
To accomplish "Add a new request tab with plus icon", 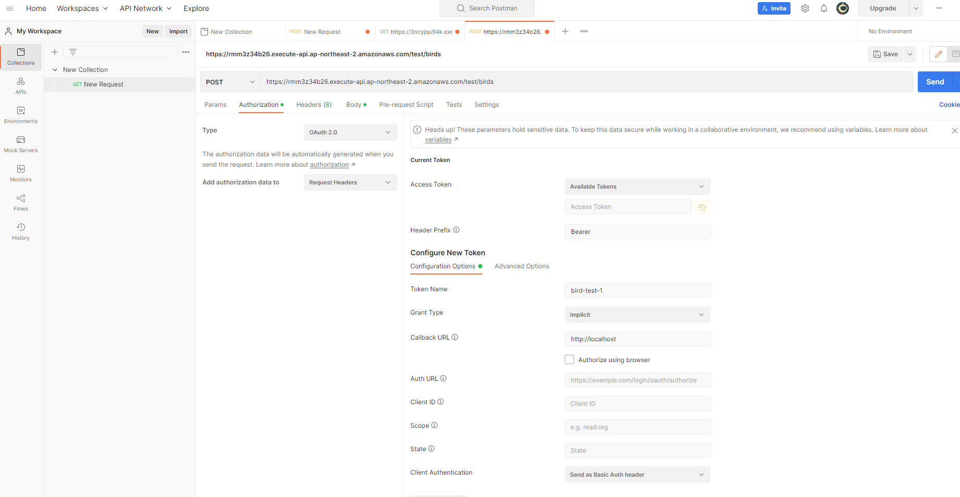I will point(565,31).
